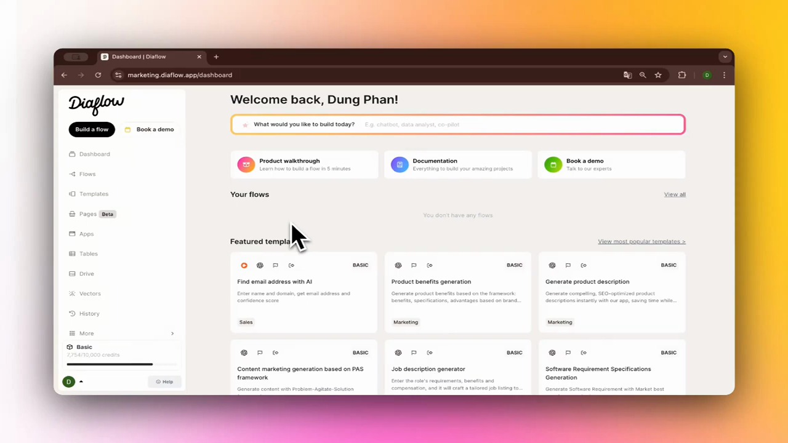Click Software Requirement Specifications Generation title
This screenshot has width=788, height=443.
[x=598, y=373]
